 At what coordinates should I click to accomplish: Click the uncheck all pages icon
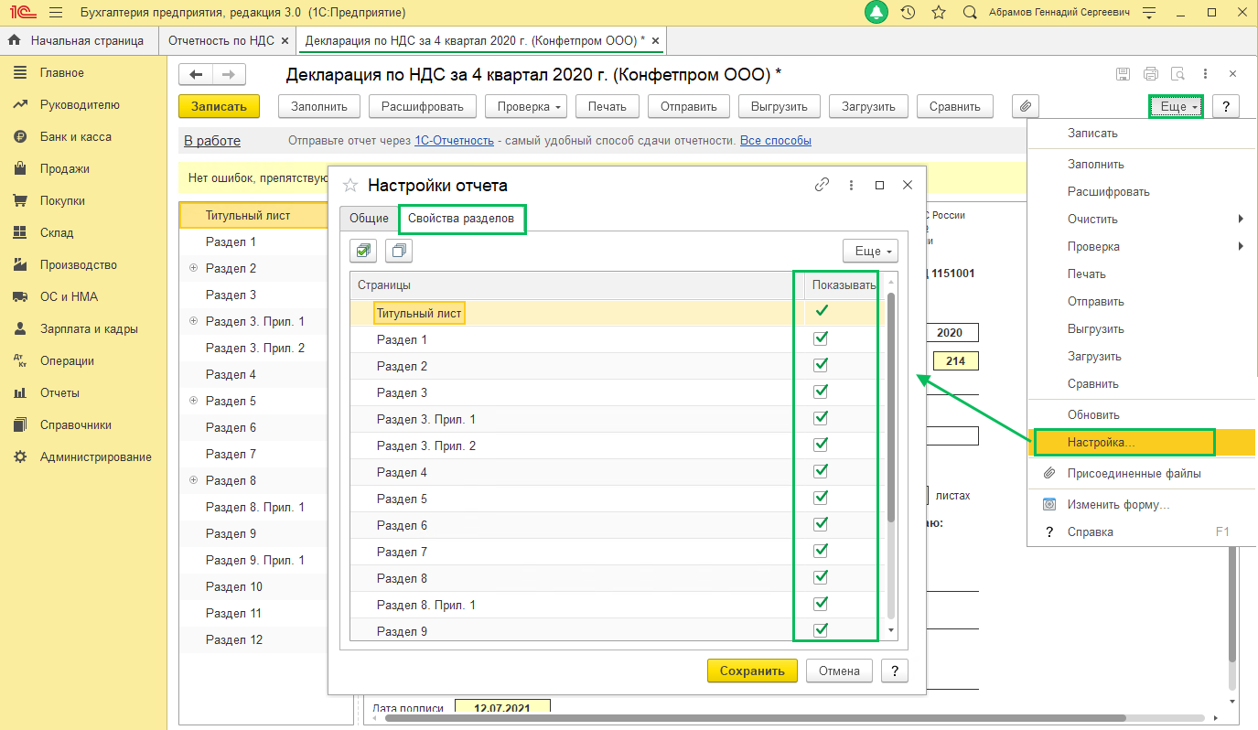click(399, 251)
